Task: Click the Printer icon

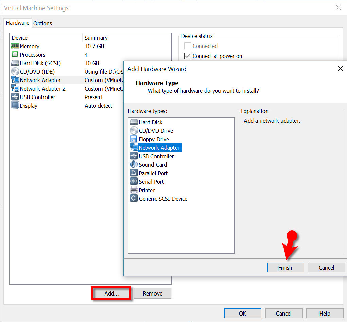Action: [x=134, y=190]
